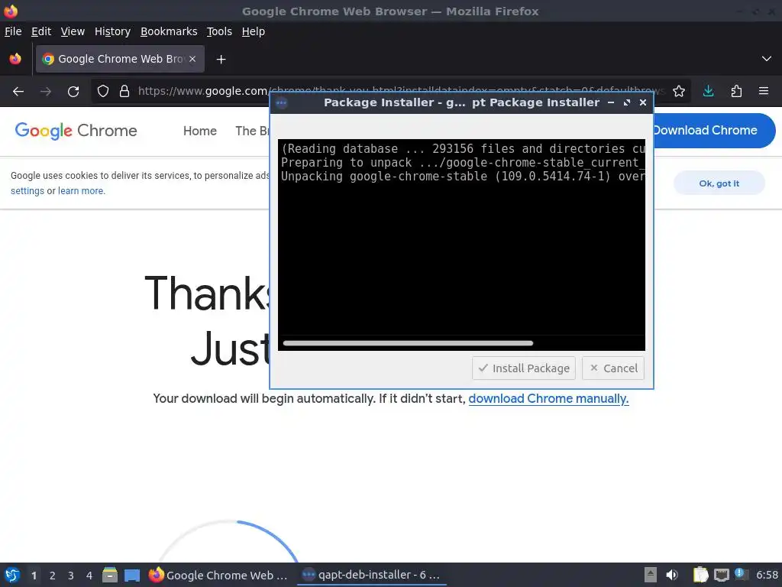Image resolution: width=782 pixels, height=587 pixels.
Task: Open the Help menu
Action: tap(254, 31)
